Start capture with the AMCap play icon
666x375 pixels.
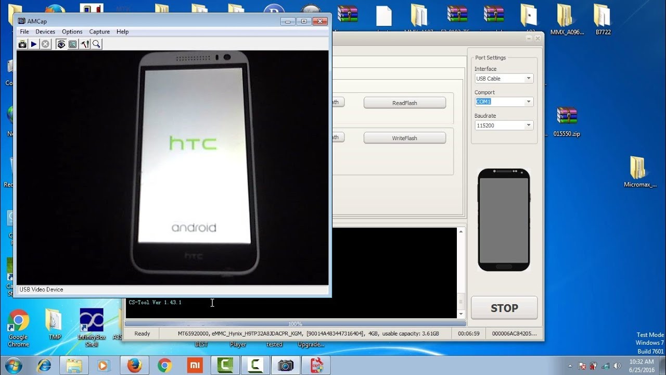pyautogui.click(x=34, y=44)
